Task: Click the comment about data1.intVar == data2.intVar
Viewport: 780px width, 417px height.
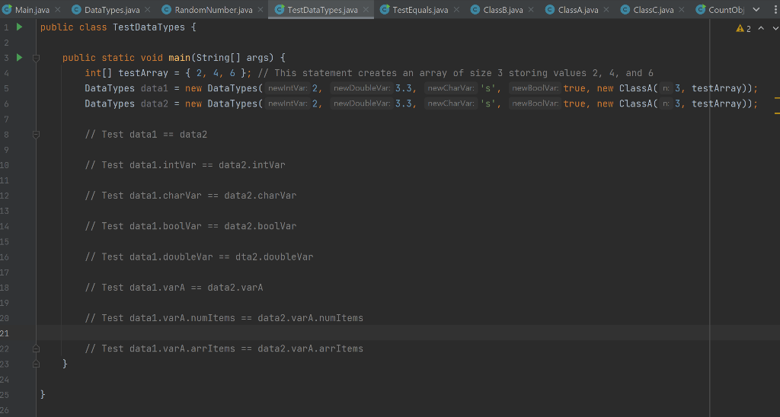Action: pyautogui.click(x=185, y=165)
